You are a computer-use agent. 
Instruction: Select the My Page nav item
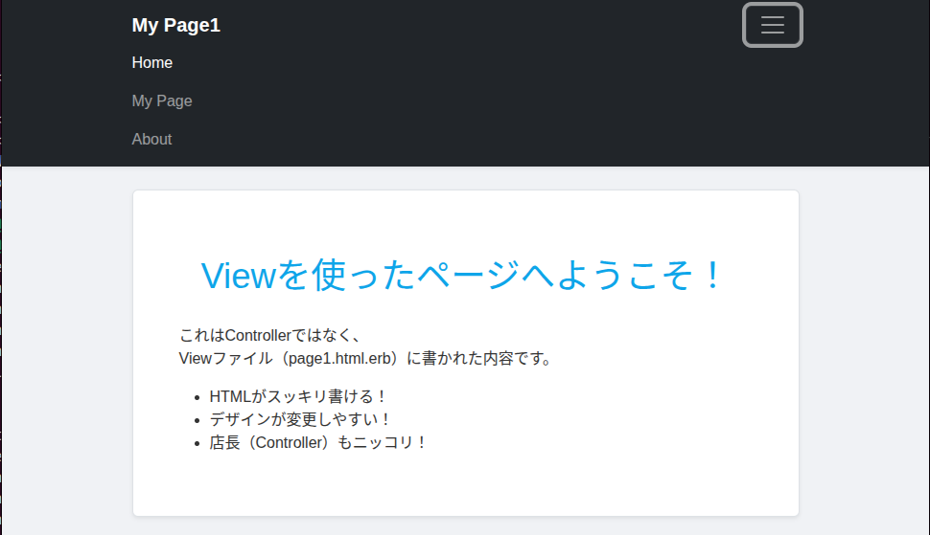162,101
